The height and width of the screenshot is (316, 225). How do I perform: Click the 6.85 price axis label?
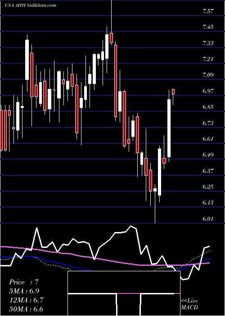point(208,107)
